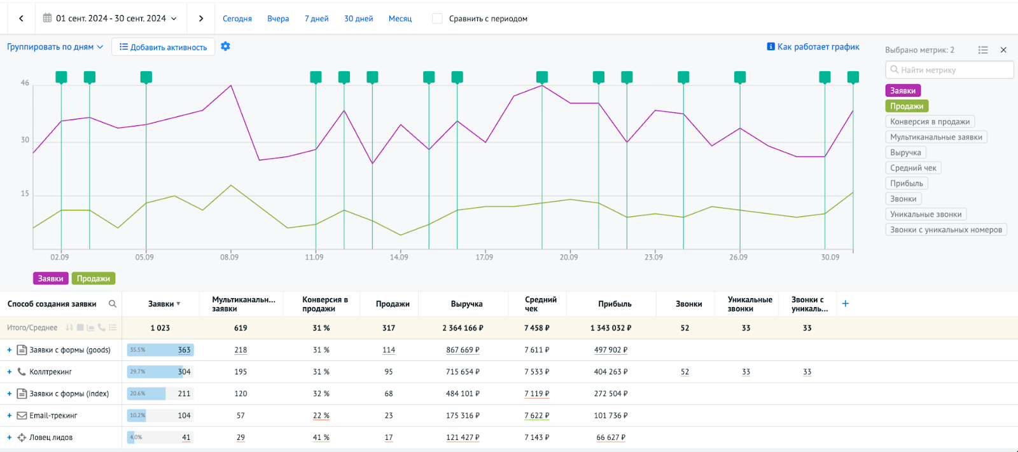Click the blue chart settings gear icon
The height and width of the screenshot is (452, 1018).
(x=225, y=46)
